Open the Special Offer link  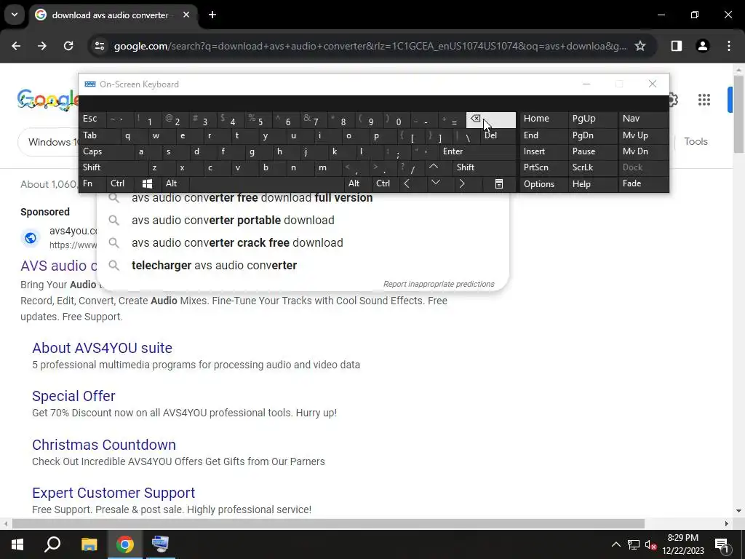(x=73, y=396)
